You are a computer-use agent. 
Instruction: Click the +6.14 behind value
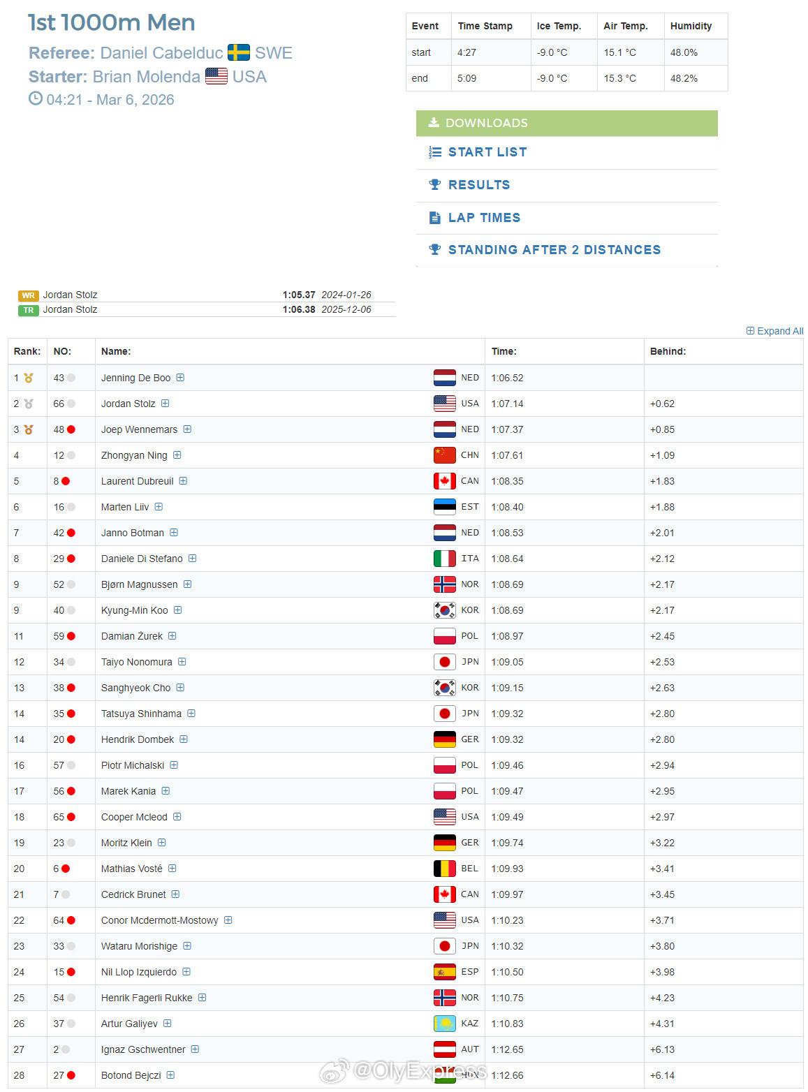[x=663, y=1075]
